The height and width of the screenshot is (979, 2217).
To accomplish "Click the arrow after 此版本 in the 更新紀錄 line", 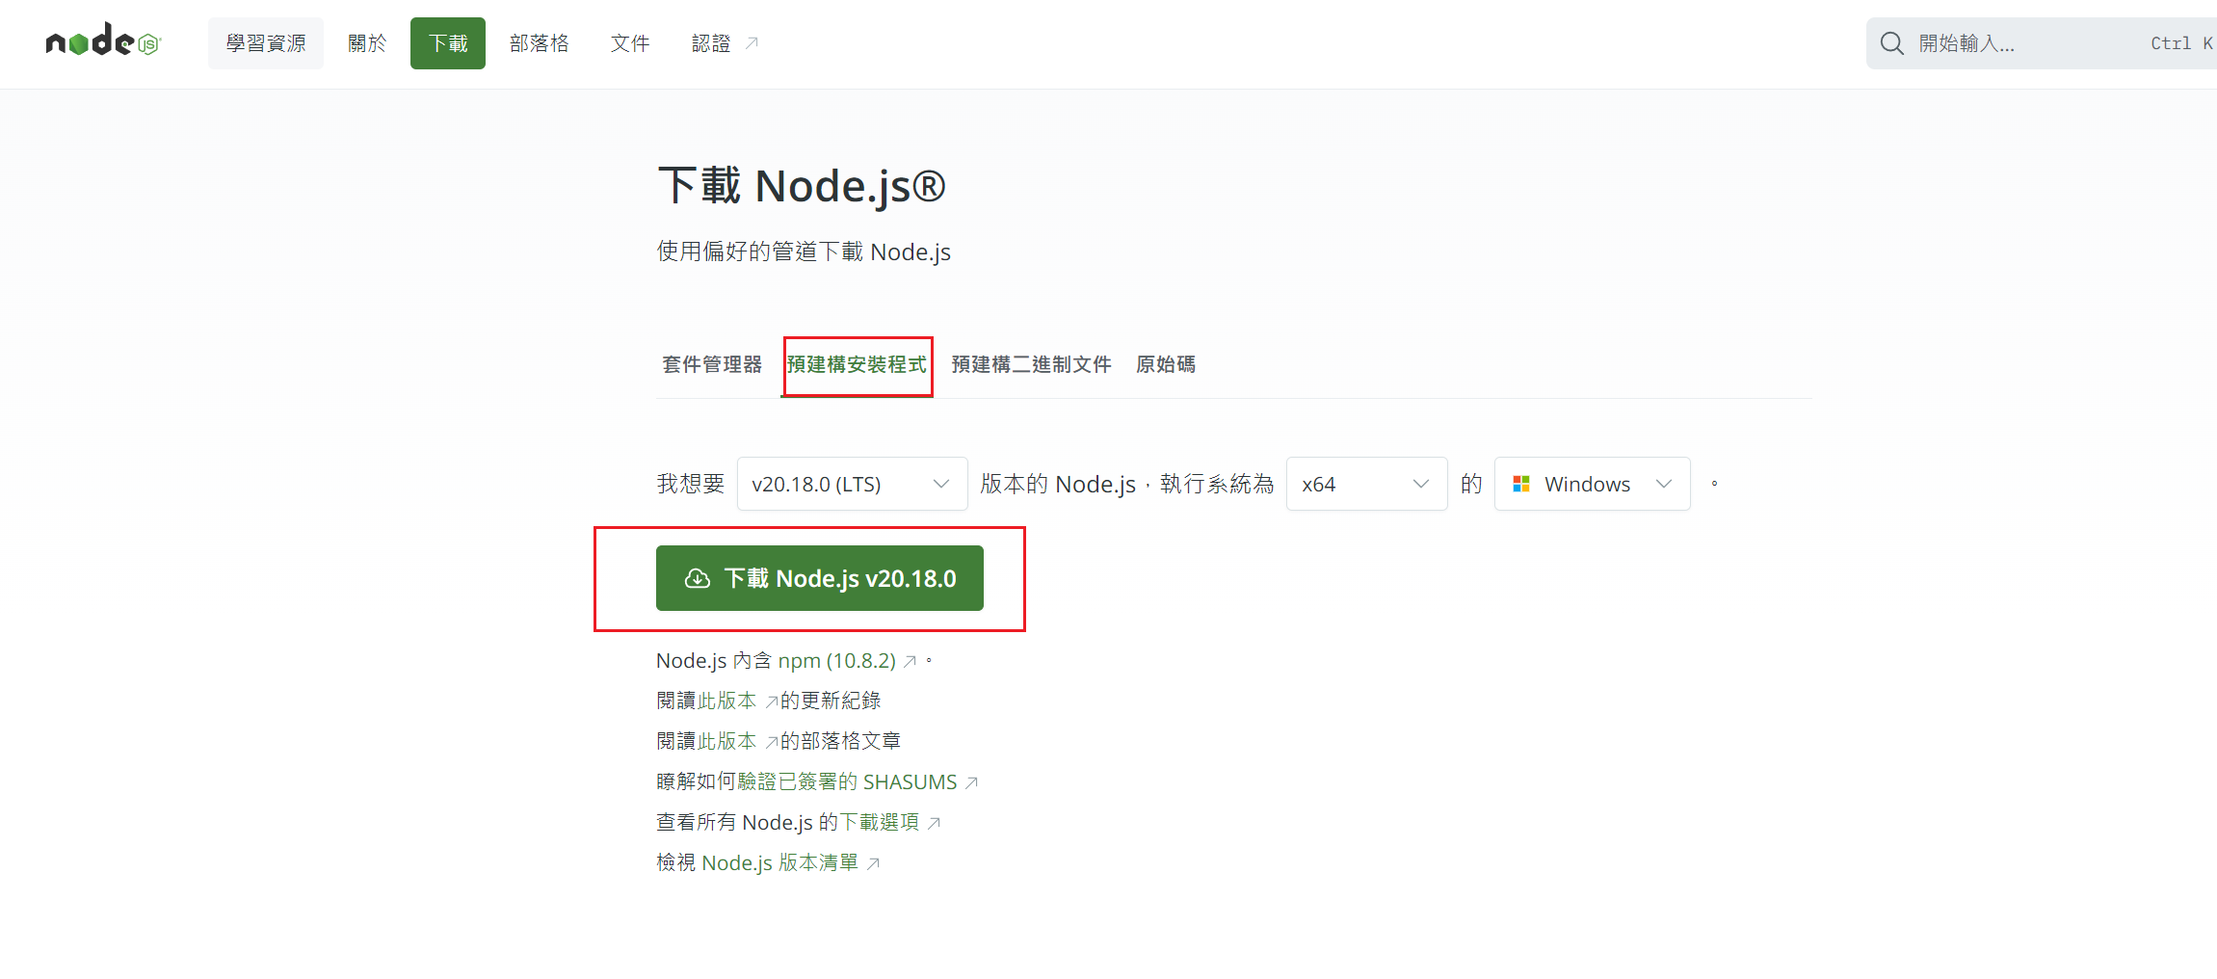I will coord(771,701).
